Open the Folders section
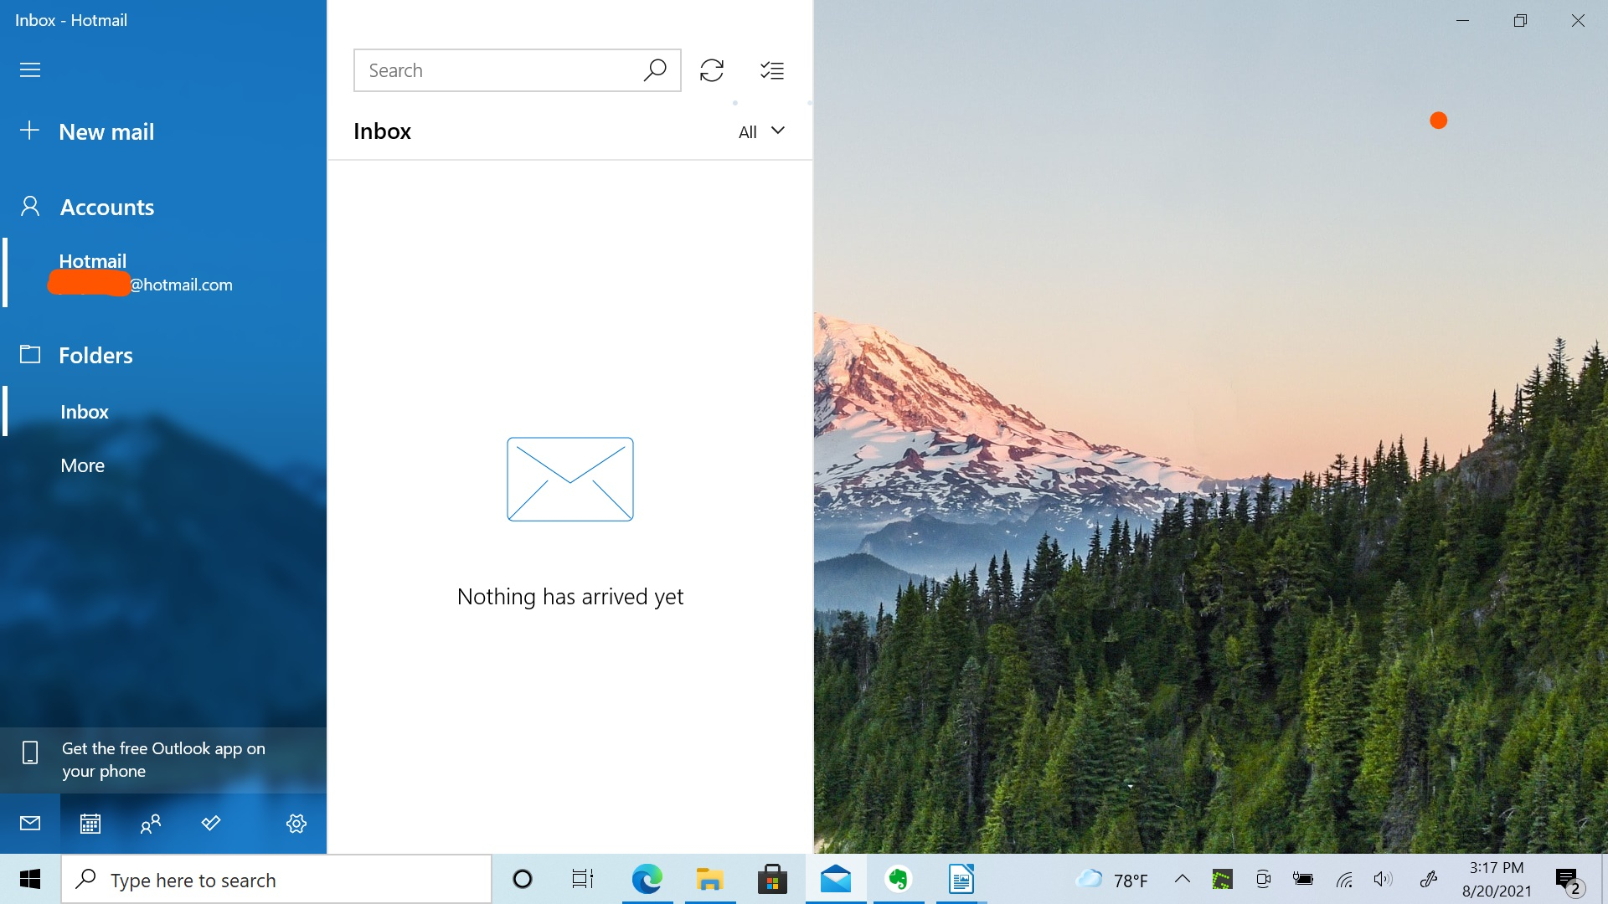 pyautogui.click(x=95, y=355)
